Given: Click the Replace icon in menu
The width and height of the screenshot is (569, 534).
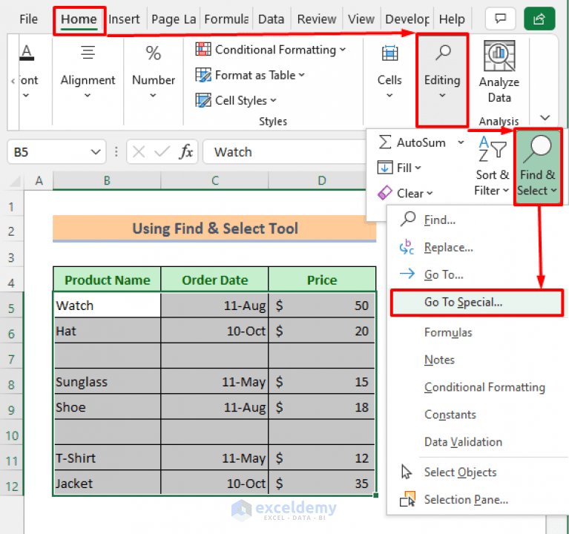Looking at the screenshot, I should pos(407,247).
